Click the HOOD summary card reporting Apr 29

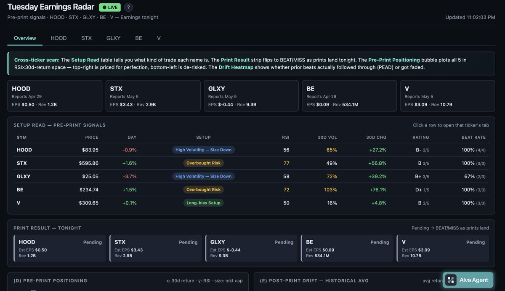[x=55, y=96]
